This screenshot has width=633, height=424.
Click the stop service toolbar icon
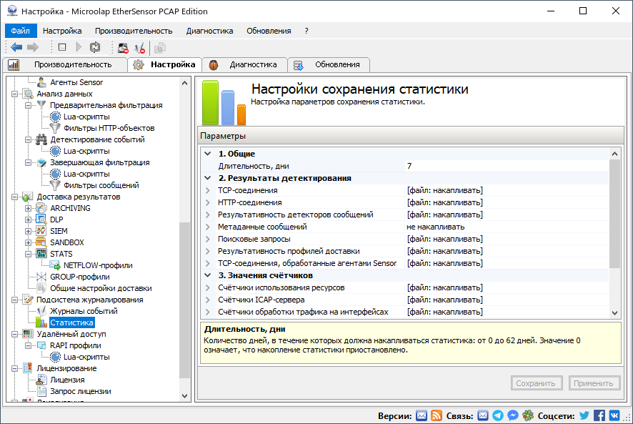[x=62, y=47]
